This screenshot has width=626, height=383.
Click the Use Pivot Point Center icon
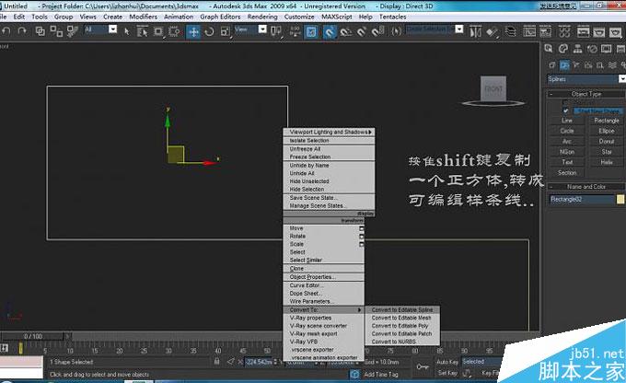point(276,31)
